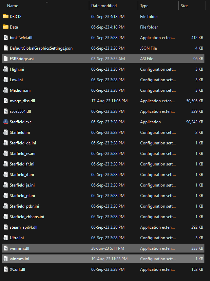The width and height of the screenshot is (210, 281).
Task: Select the winmm.ini file name
Action: 19,259
